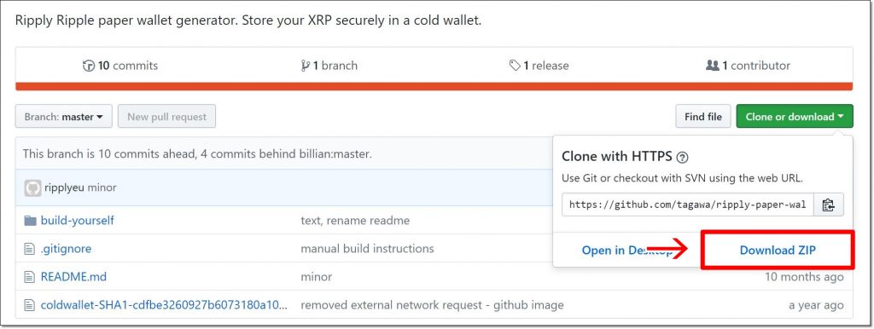Open the README.md file
Image resolution: width=874 pixels, height=329 pixels.
click(73, 277)
